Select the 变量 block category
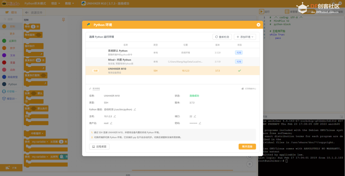 [11, 62]
